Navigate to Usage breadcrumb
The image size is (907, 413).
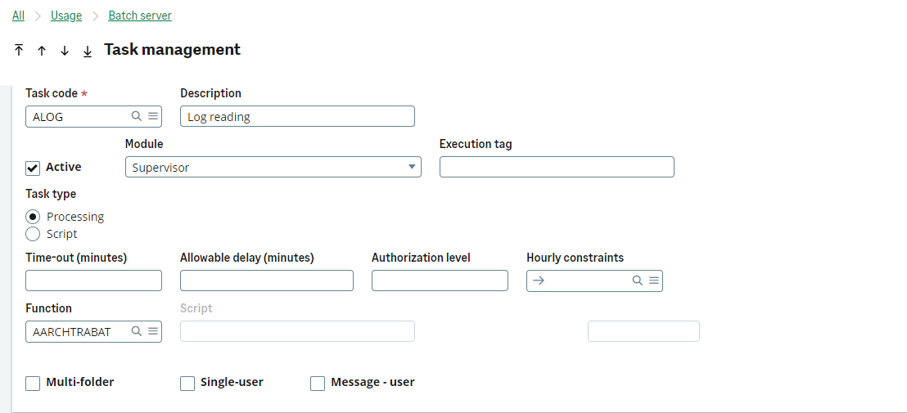[66, 16]
